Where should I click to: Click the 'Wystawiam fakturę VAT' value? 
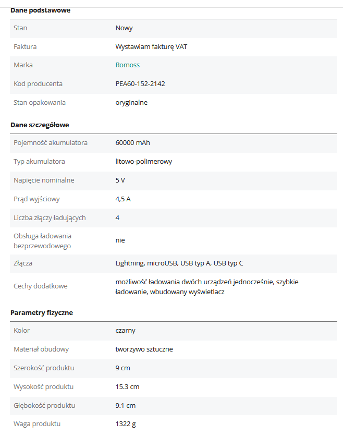[x=151, y=46]
